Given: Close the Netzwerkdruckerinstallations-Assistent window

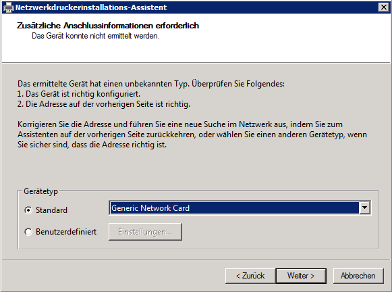Looking at the screenshot, I should point(384,7).
